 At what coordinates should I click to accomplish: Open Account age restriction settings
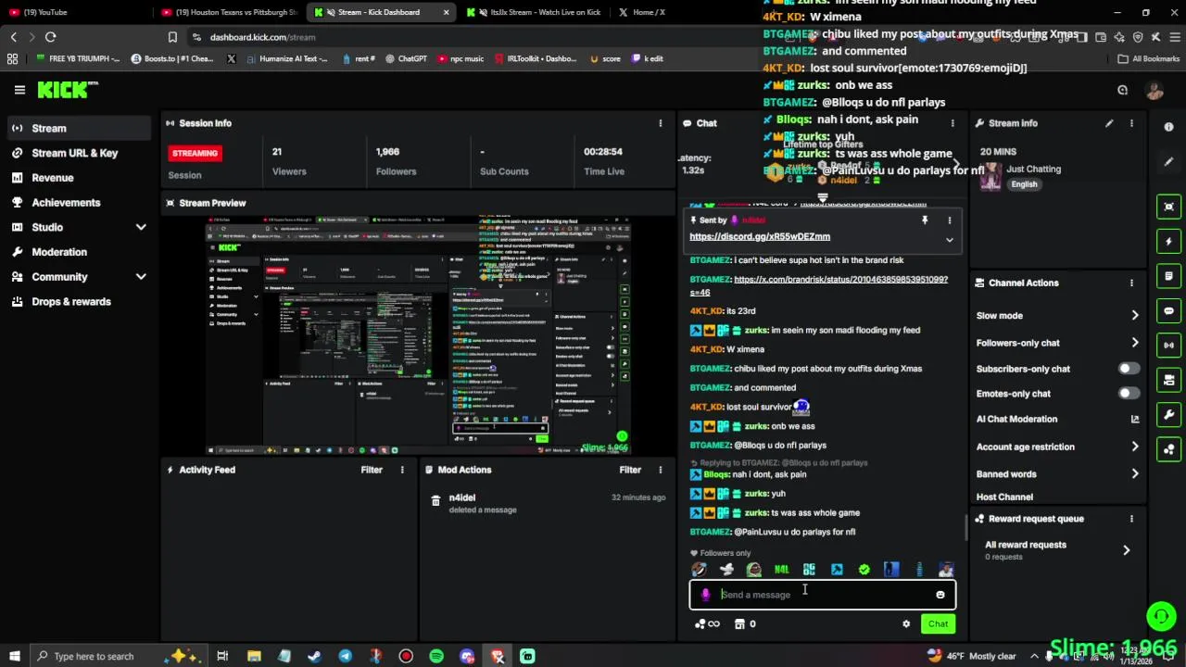[x=1057, y=447]
